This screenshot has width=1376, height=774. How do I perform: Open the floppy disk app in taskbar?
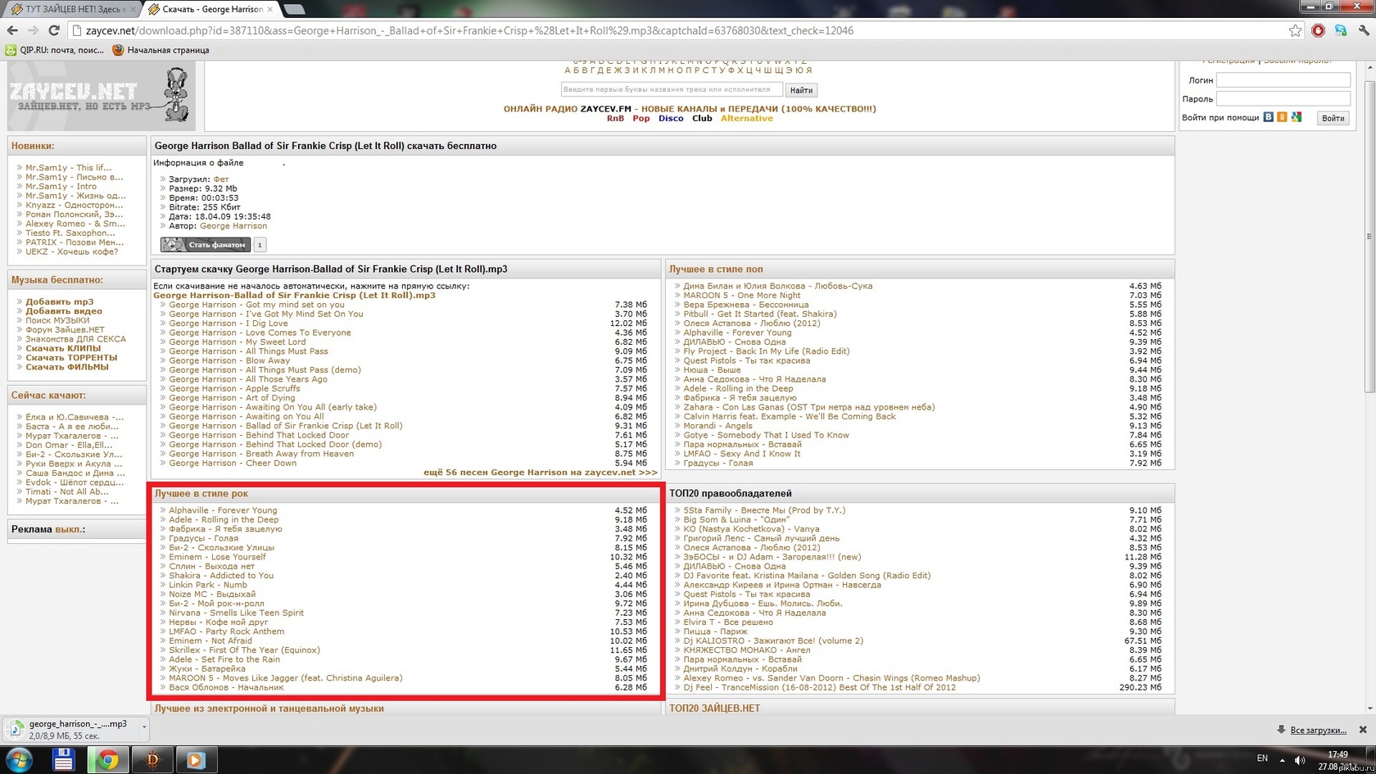[x=63, y=760]
